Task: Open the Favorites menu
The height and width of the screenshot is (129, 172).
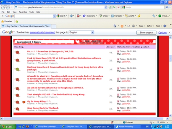Action: [23, 12]
